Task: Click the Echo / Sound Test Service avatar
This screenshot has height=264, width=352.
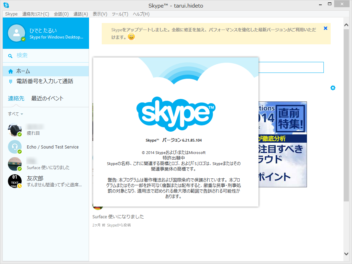Action: coord(14,147)
